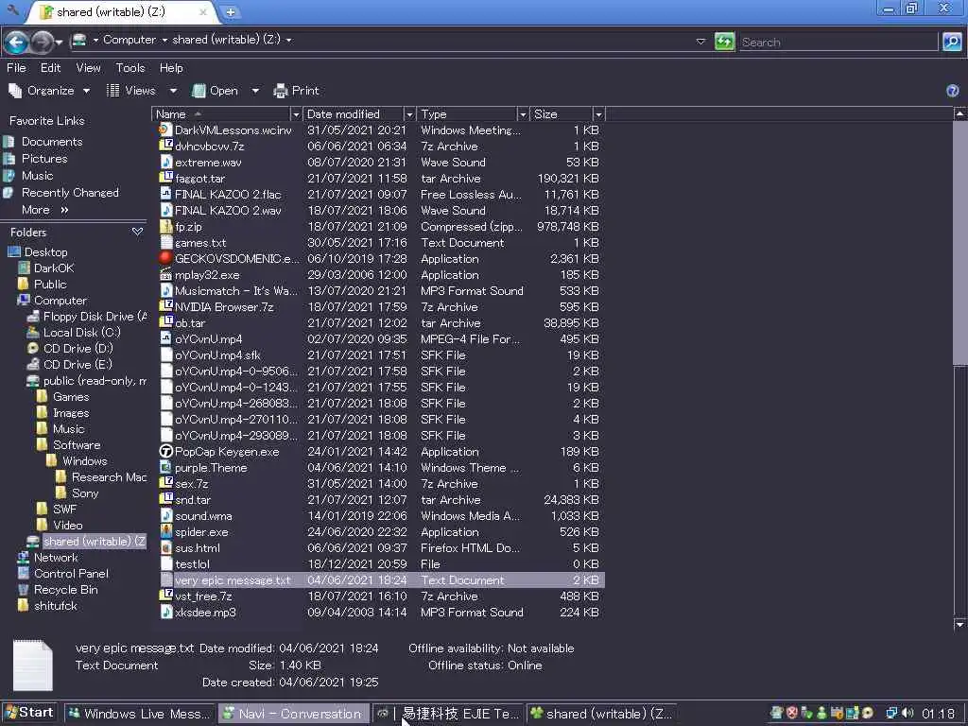Select Local Disk (C:) in folder tree
The height and width of the screenshot is (726, 968).
(81, 332)
